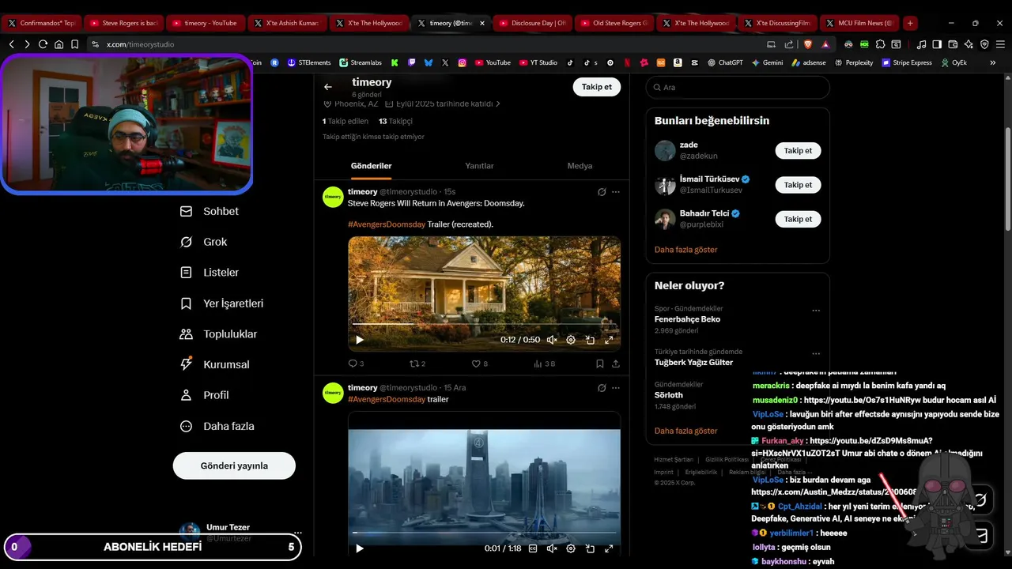
Task: Open the #AvengersDoomsday hashtag in first post
Action: click(x=387, y=224)
